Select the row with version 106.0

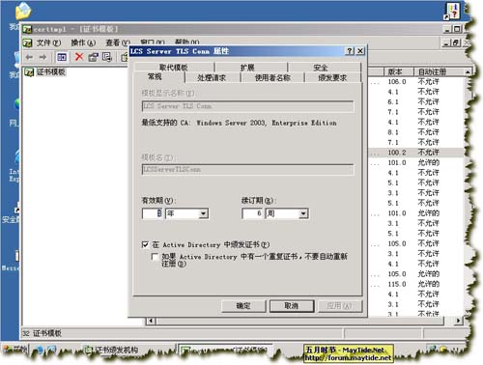point(415,81)
